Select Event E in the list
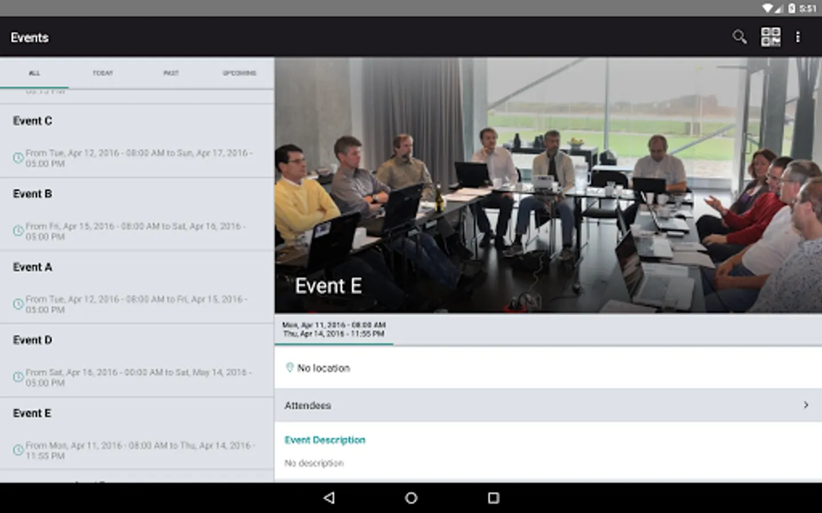This screenshot has height=513, width=822. tap(137, 434)
